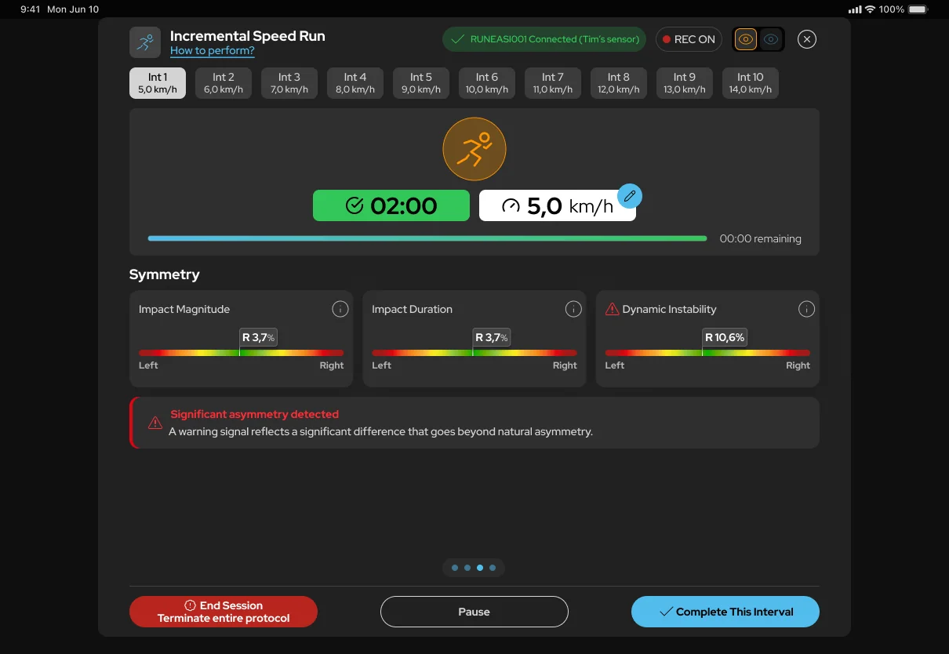Click the green checkmark in the sensor status
The height and width of the screenshot is (654, 949).
tap(458, 39)
